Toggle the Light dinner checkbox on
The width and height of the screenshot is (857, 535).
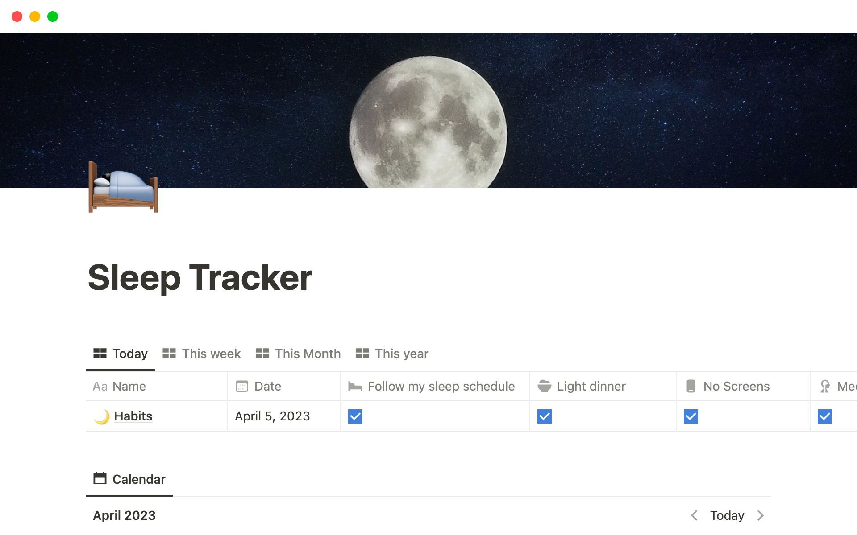tap(545, 416)
